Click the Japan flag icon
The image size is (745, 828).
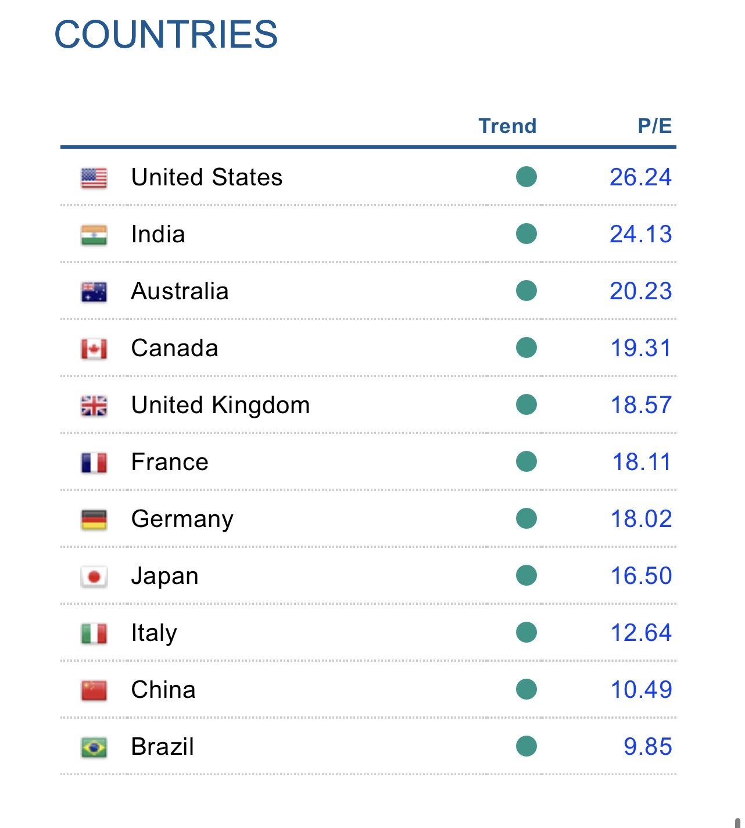(x=94, y=576)
